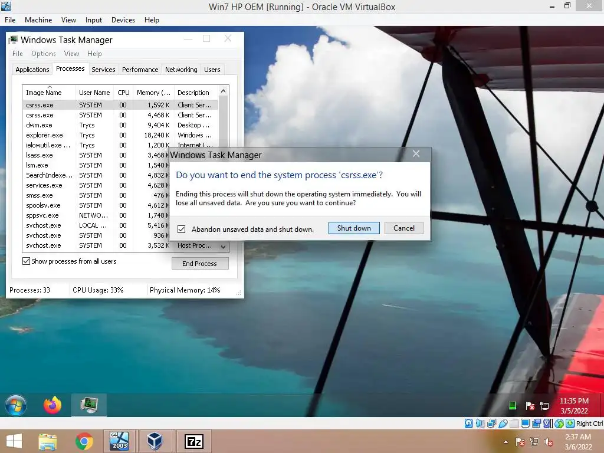Sort by Memory column header
Image resolution: width=604 pixels, height=453 pixels.
pyautogui.click(x=153, y=93)
